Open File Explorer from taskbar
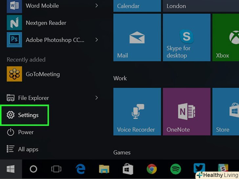Screen dimensions: 239x179 coord(104,169)
